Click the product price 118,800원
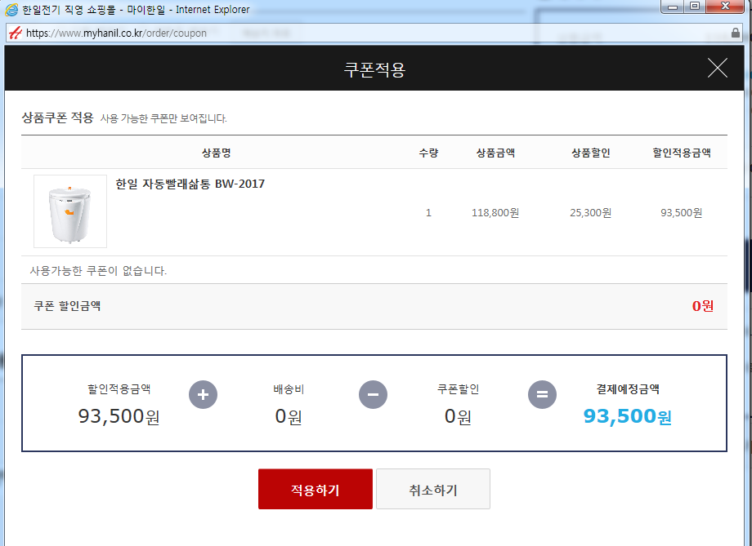Image resolution: width=752 pixels, height=546 pixels. coord(495,213)
